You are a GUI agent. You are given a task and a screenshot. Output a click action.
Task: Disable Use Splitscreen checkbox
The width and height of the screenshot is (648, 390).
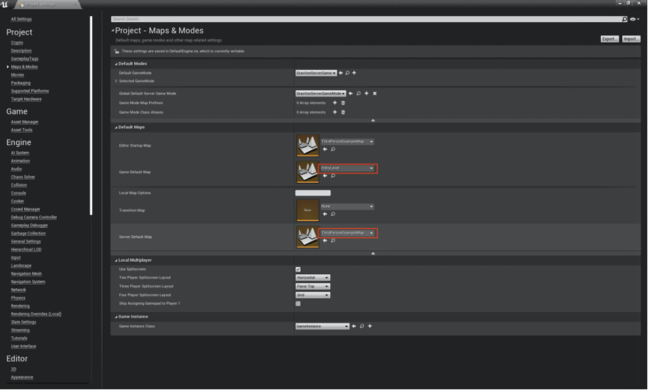pyautogui.click(x=298, y=269)
